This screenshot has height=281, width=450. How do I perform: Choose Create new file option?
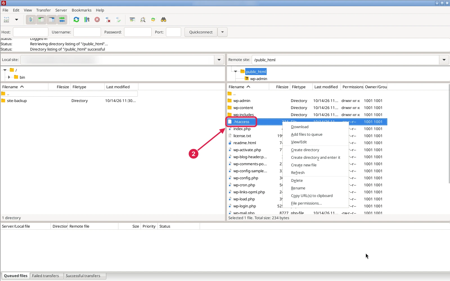tap(316, 165)
